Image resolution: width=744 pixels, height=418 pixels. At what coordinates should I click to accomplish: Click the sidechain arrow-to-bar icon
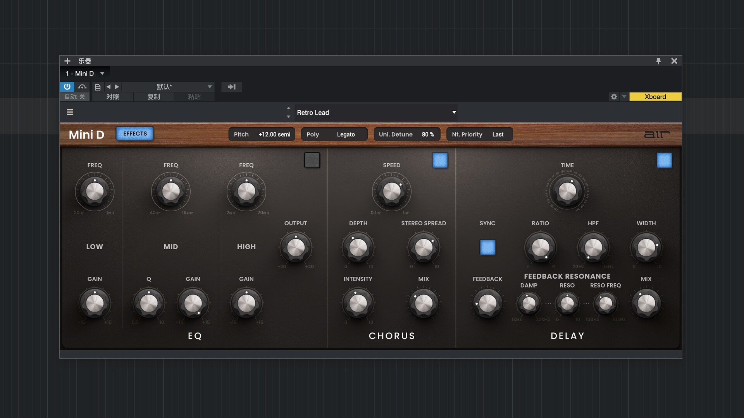(x=231, y=87)
